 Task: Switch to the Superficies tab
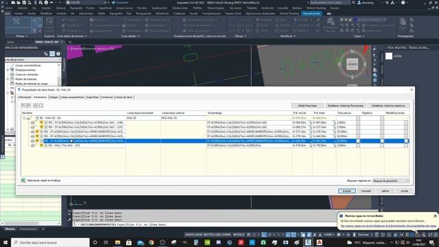(x=93, y=97)
